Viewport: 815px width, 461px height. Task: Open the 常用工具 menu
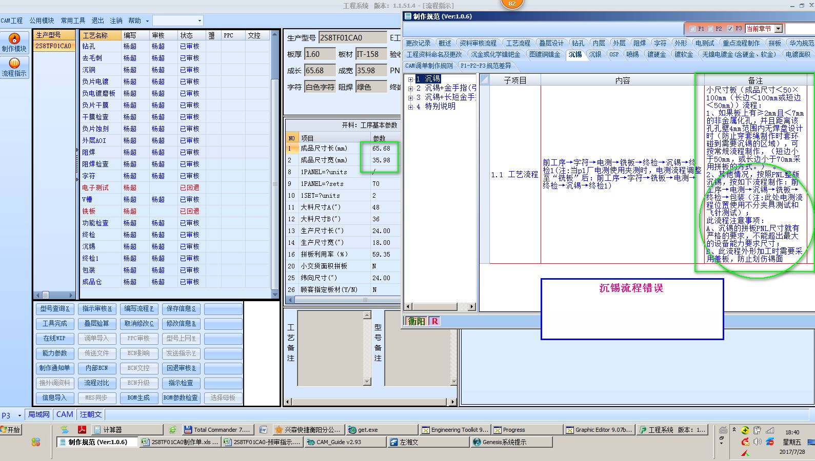pos(73,20)
